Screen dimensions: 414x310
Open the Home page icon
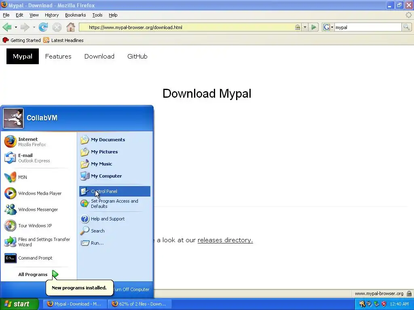coord(70,27)
